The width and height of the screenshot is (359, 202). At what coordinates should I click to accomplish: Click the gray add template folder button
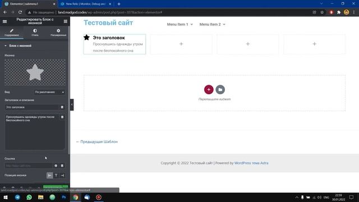coord(220,90)
